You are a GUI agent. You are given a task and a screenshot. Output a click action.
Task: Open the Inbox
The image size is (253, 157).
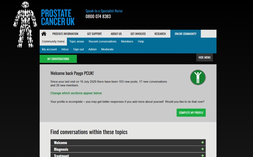coord(65,49)
